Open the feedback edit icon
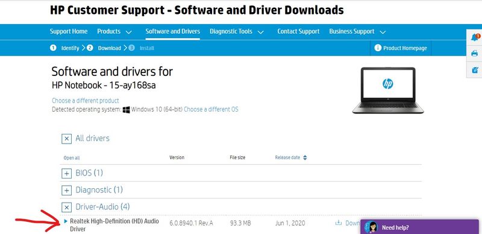Image resolution: width=482 pixels, height=234 pixels. click(475, 70)
